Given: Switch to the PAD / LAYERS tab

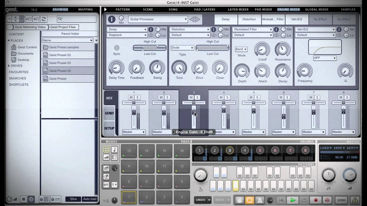Looking at the screenshot, I should [x=205, y=9].
